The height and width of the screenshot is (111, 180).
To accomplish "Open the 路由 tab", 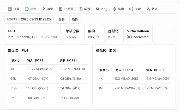I will tap(118, 9).
